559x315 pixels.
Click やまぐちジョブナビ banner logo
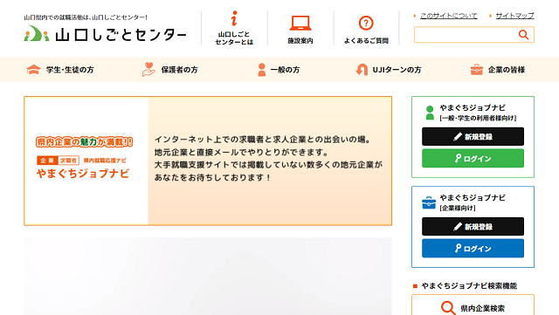(84, 157)
